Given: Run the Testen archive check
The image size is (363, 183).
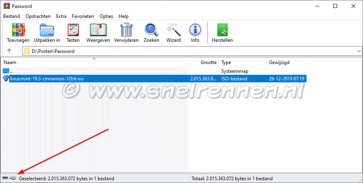Looking at the screenshot, I should click(x=73, y=30).
